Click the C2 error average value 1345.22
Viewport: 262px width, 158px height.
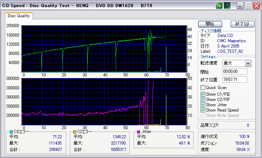point(119,137)
